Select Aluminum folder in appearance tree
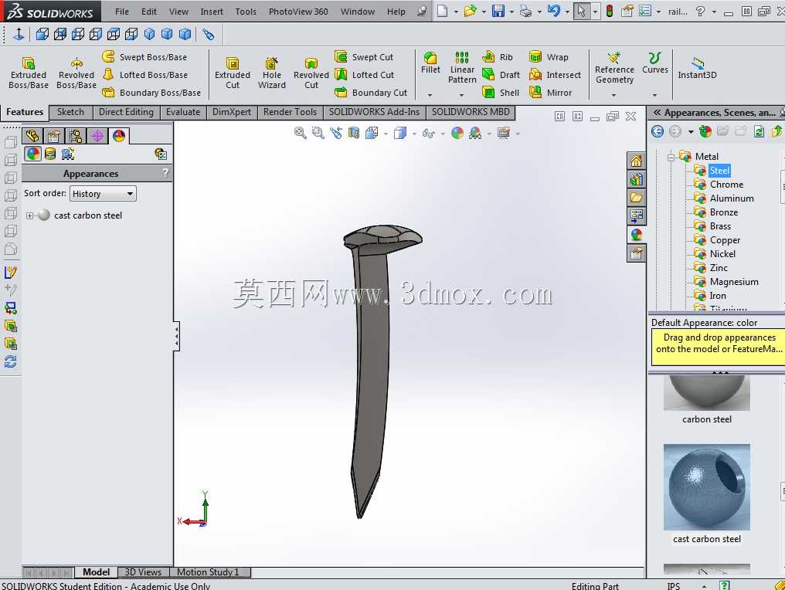This screenshot has height=590, width=785. 732,198
